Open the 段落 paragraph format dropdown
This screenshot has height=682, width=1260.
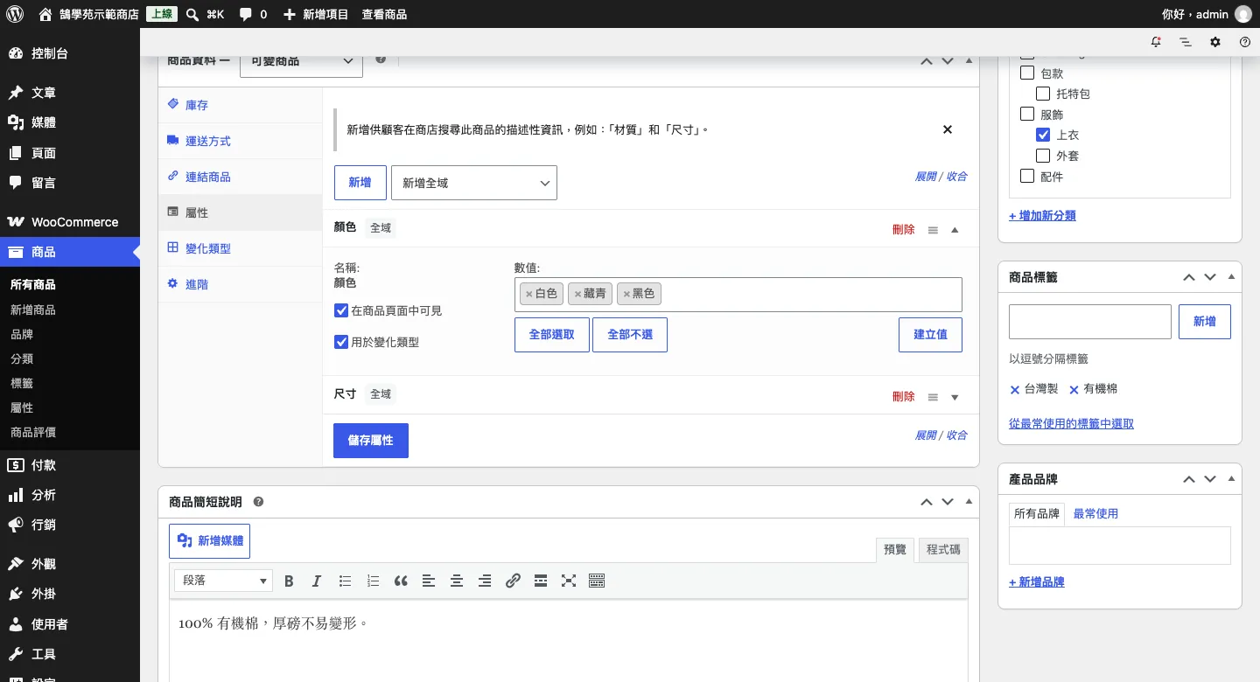(x=224, y=581)
